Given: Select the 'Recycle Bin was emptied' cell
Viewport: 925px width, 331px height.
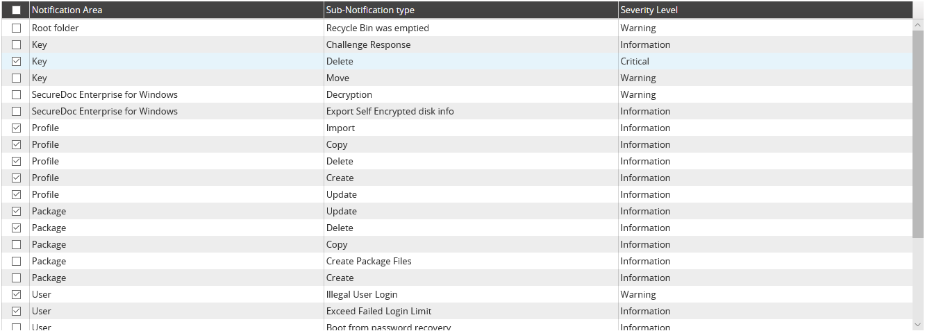Looking at the screenshot, I should tap(472, 28).
